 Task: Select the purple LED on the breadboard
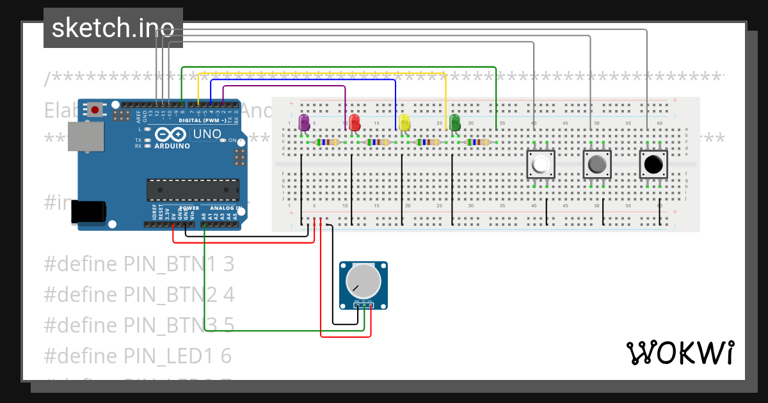point(304,123)
